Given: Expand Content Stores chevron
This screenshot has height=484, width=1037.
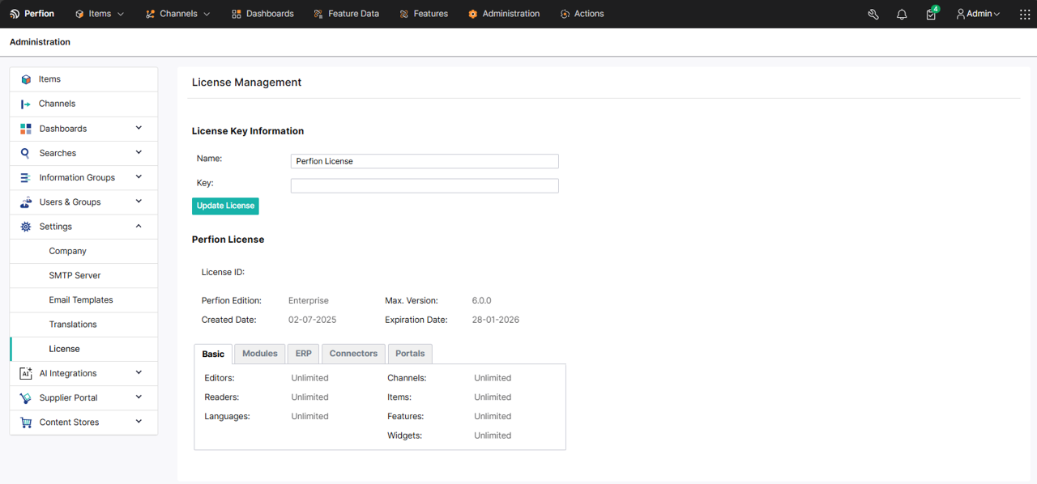Looking at the screenshot, I should coord(139,421).
